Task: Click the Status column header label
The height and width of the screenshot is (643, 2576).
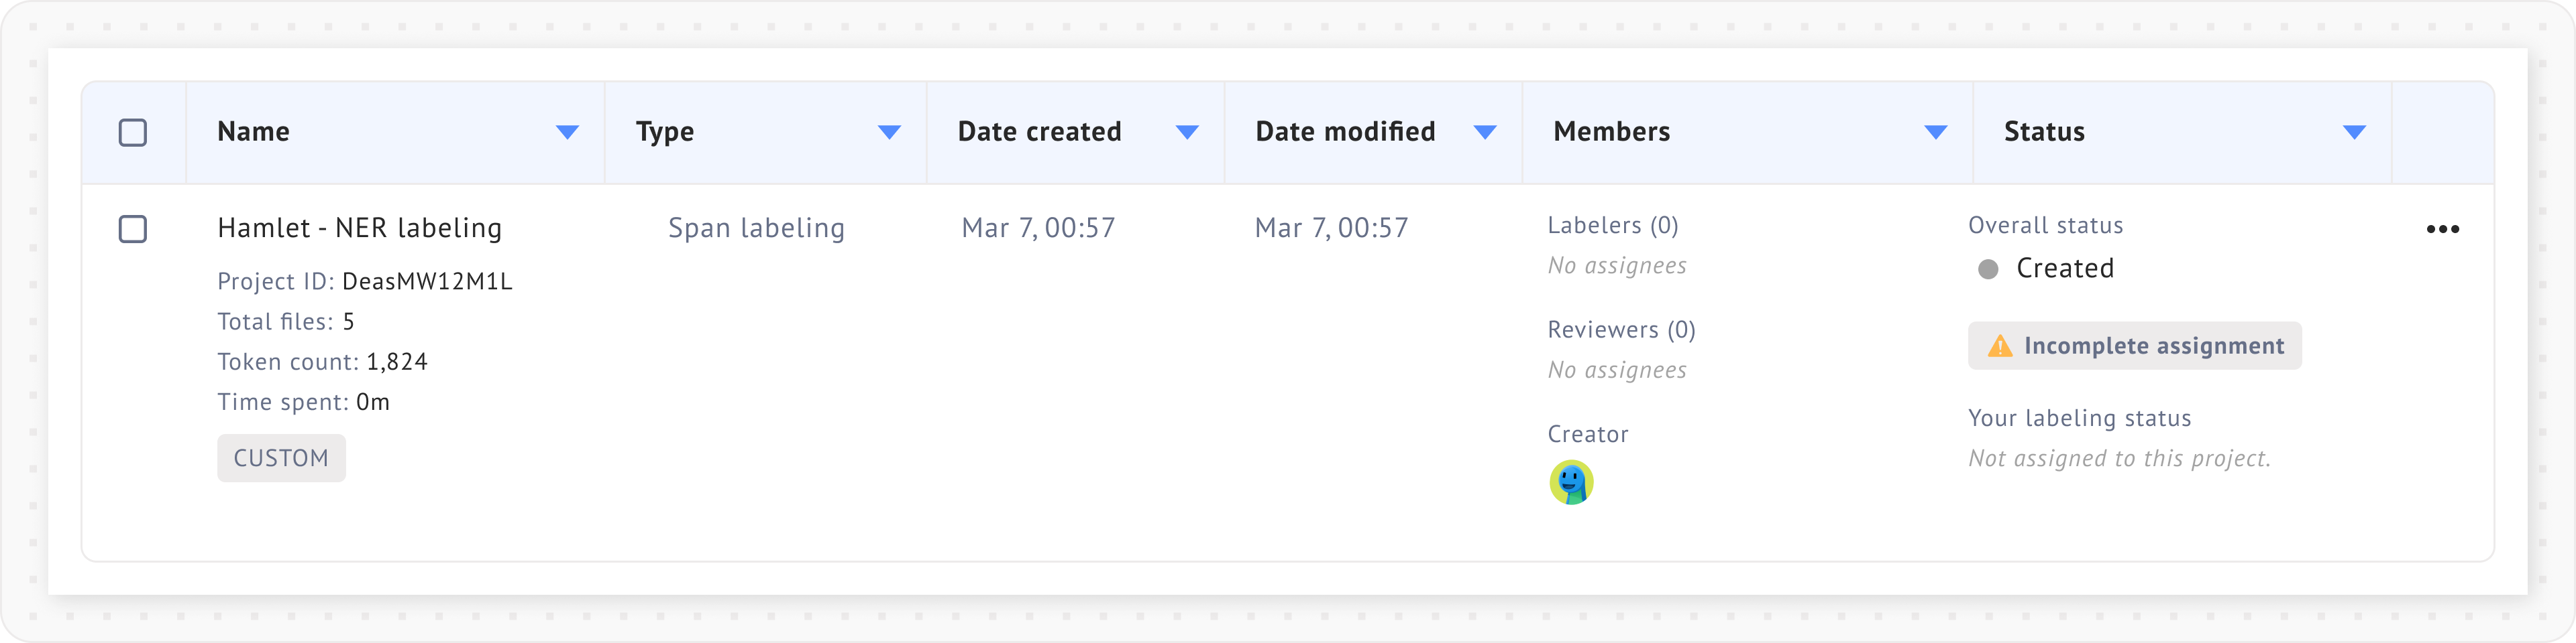Action: [2044, 132]
